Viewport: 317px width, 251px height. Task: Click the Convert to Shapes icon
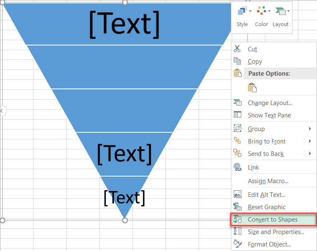pyautogui.click(x=238, y=219)
